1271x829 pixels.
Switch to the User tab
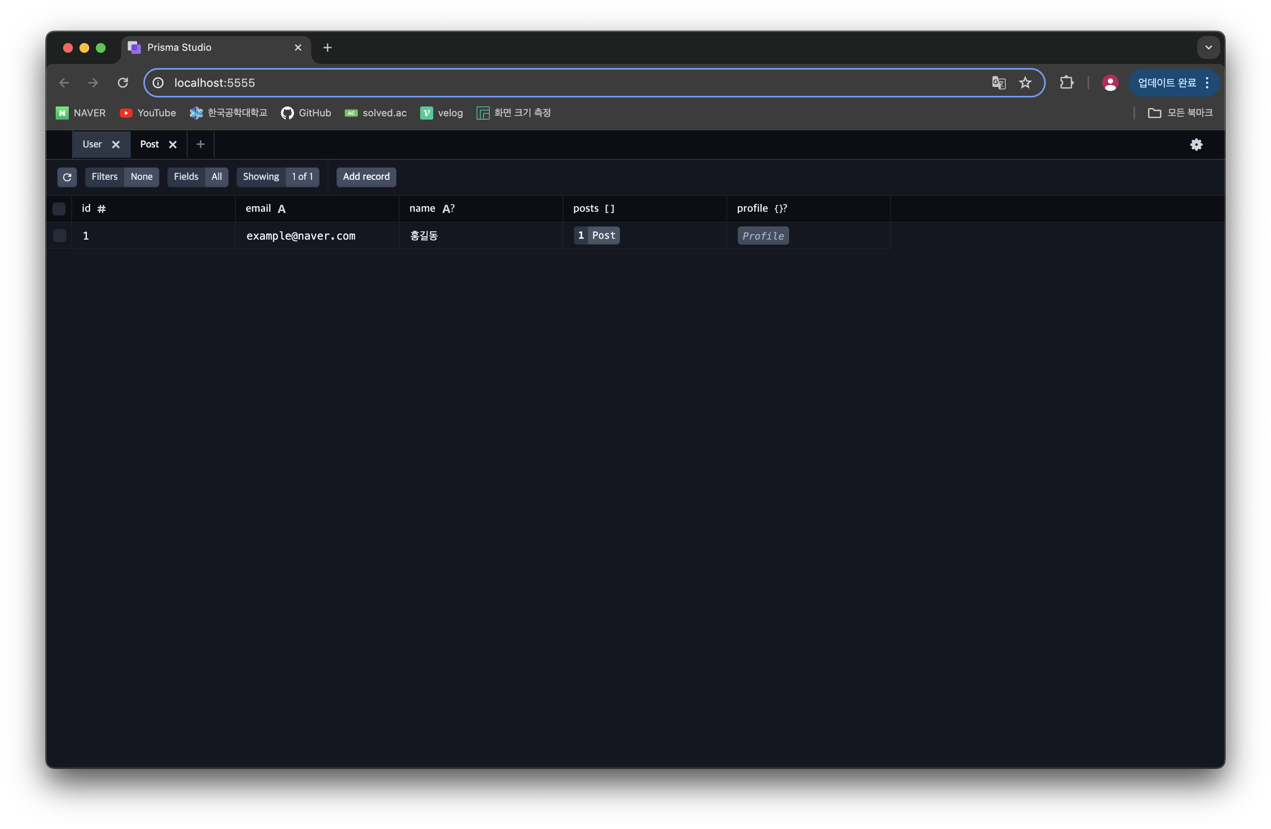[x=92, y=144]
